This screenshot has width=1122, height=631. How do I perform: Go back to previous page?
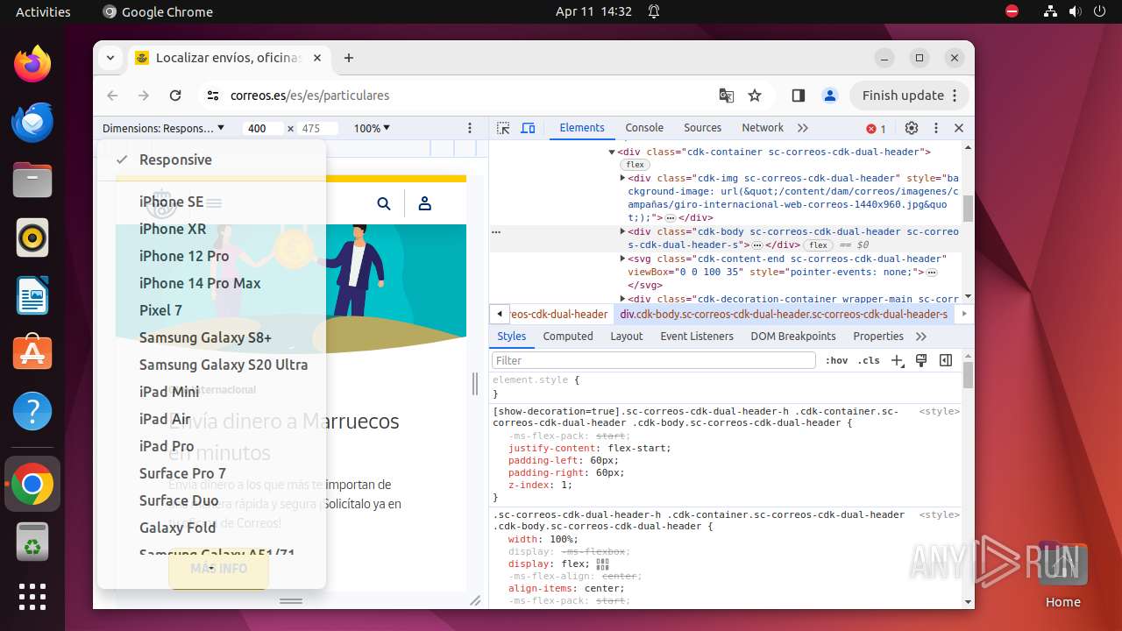[x=112, y=96]
